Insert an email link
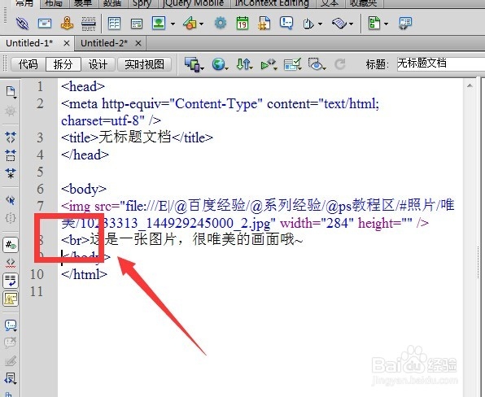This screenshot has height=397, width=485. click(45, 24)
